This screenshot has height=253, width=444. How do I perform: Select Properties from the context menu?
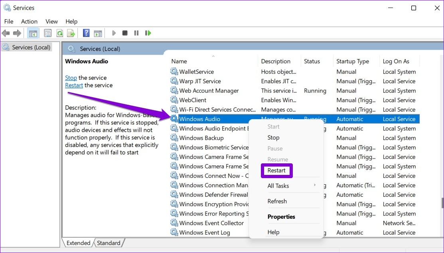[x=281, y=217]
